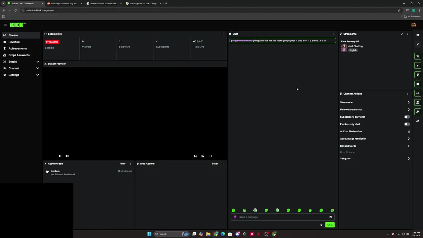Image resolution: width=423 pixels, height=238 pixels.
Task: Open Mod Actions Filter
Action: point(215,164)
